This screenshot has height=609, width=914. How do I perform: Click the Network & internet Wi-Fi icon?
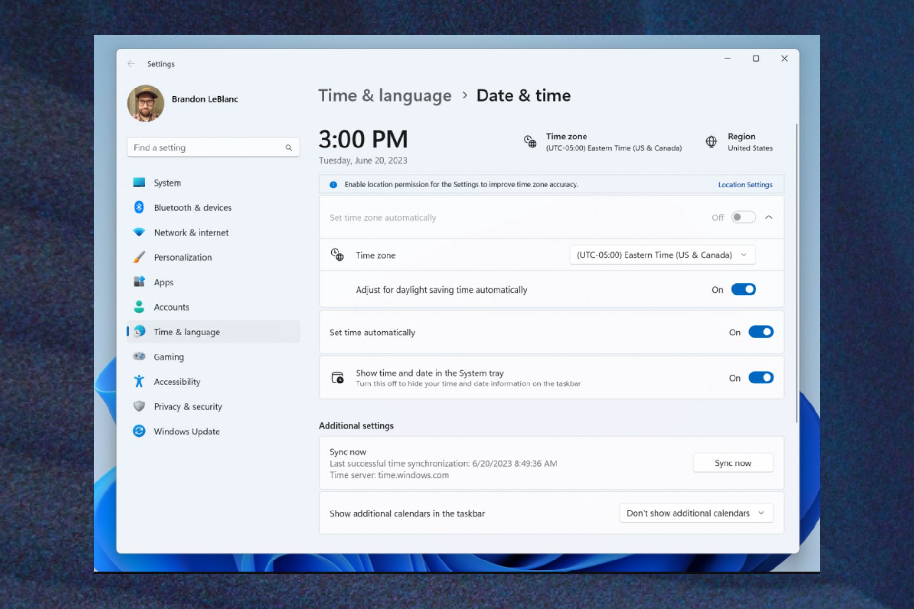pos(139,232)
